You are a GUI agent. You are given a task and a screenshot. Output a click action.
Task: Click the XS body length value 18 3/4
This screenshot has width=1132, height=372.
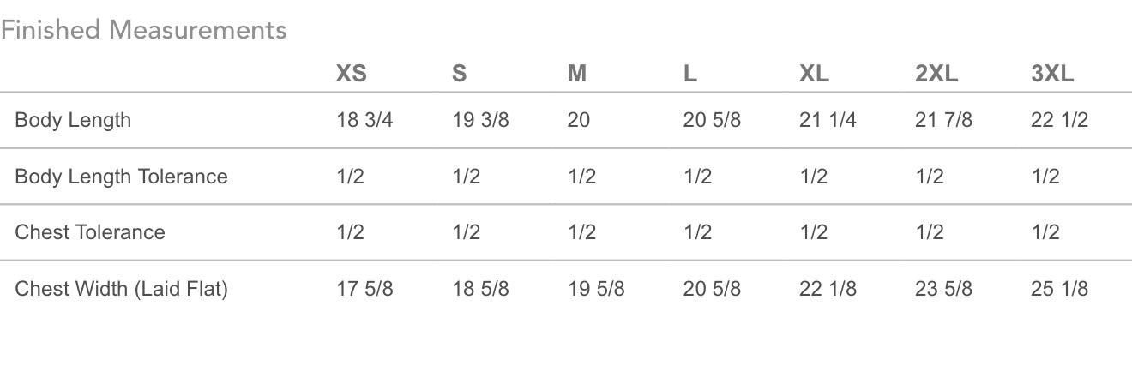click(x=364, y=120)
